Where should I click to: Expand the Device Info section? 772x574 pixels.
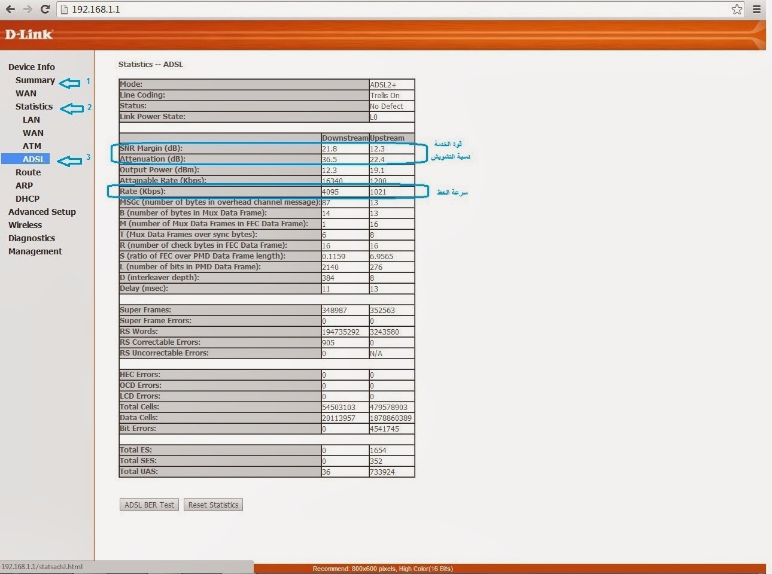31,67
